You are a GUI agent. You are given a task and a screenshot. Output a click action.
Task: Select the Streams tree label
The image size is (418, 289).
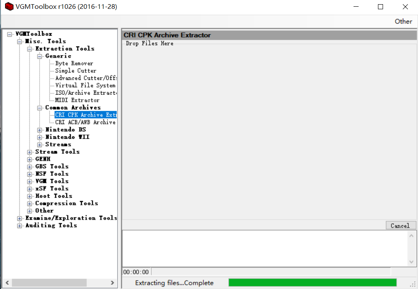click(58, 144)
